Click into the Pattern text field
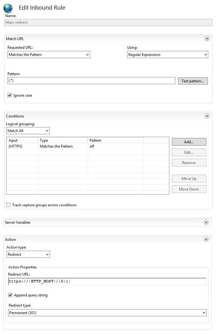This screenshot has height=334, width=216. [91, 81]
